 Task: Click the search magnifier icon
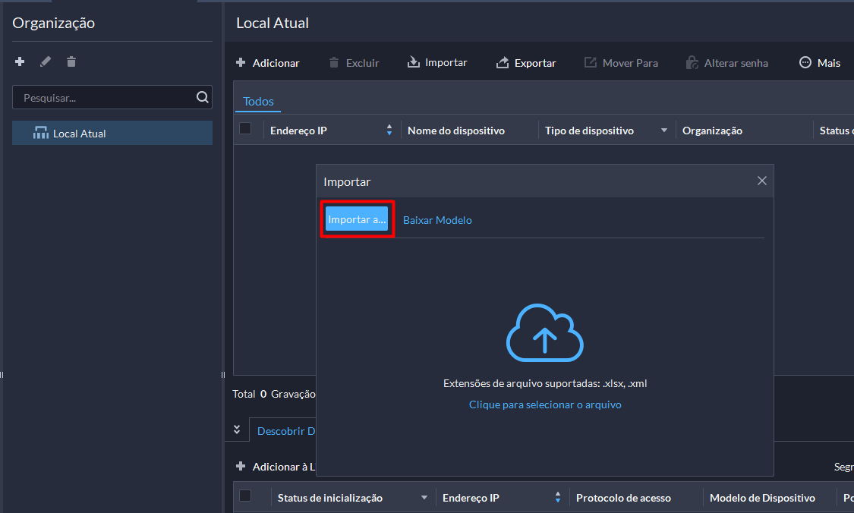click(x=202, y=97)
